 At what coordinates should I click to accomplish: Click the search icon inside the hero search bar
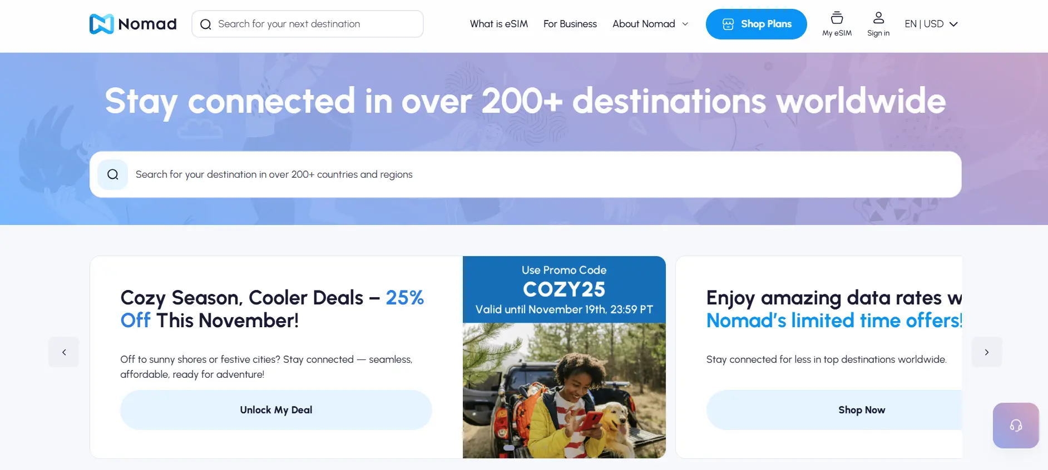coord(112,174)
